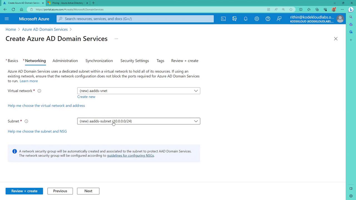Show info tooltip for Subnet
The image size is (356, 200).
pos(26,121)
